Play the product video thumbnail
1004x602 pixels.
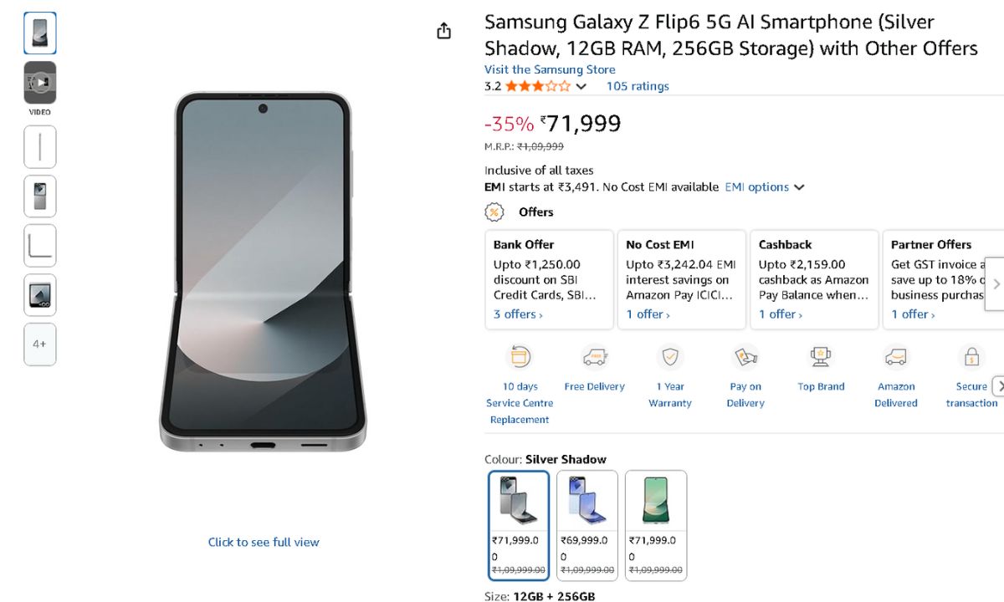click(40, 83)
